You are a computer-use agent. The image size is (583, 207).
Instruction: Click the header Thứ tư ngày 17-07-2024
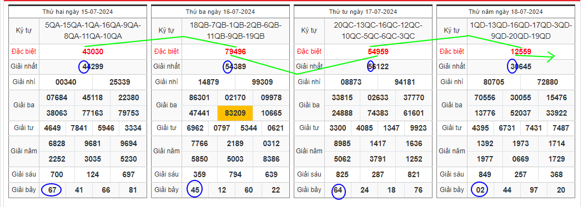(363, 12)
